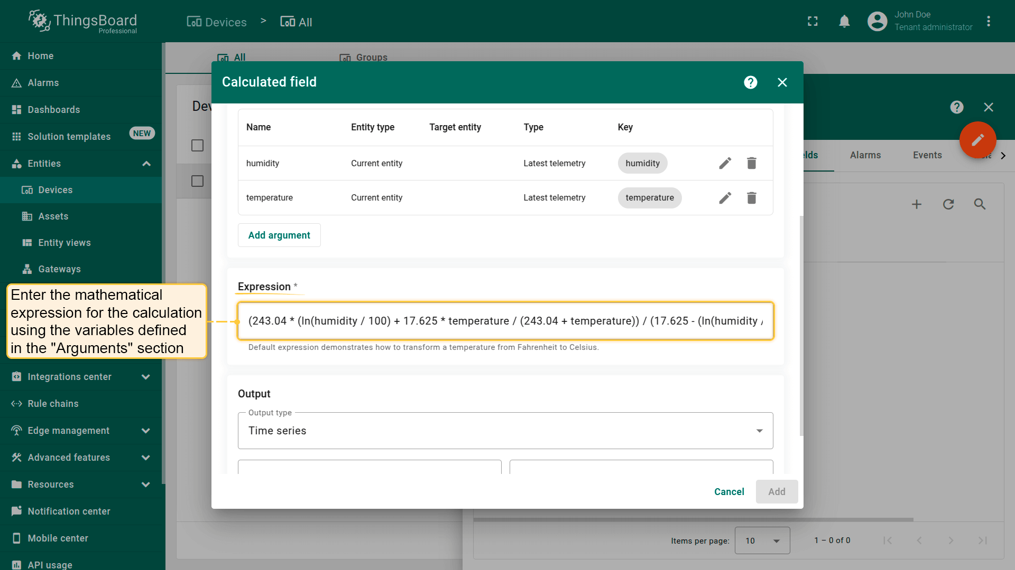Refresh the calculated fields list
The height and width of the screenshot is (570, 1015).
pyautogui.click(x=948, y=204)
